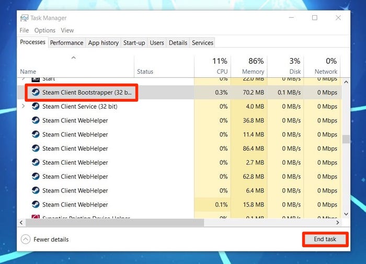Open the File menu
The width and height of the screenshot is (366, 264).
click(24, 30)
